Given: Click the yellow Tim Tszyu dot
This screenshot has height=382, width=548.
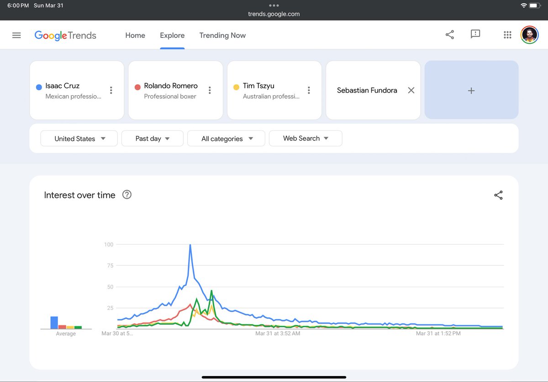Looking at the screenshot, I should [x=236, y=87].
